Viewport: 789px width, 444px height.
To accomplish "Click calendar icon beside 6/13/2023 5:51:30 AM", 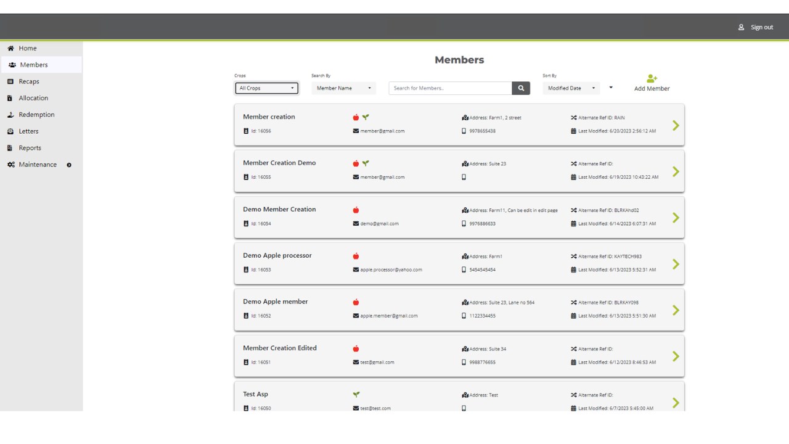I will click(x=573, y=316).
